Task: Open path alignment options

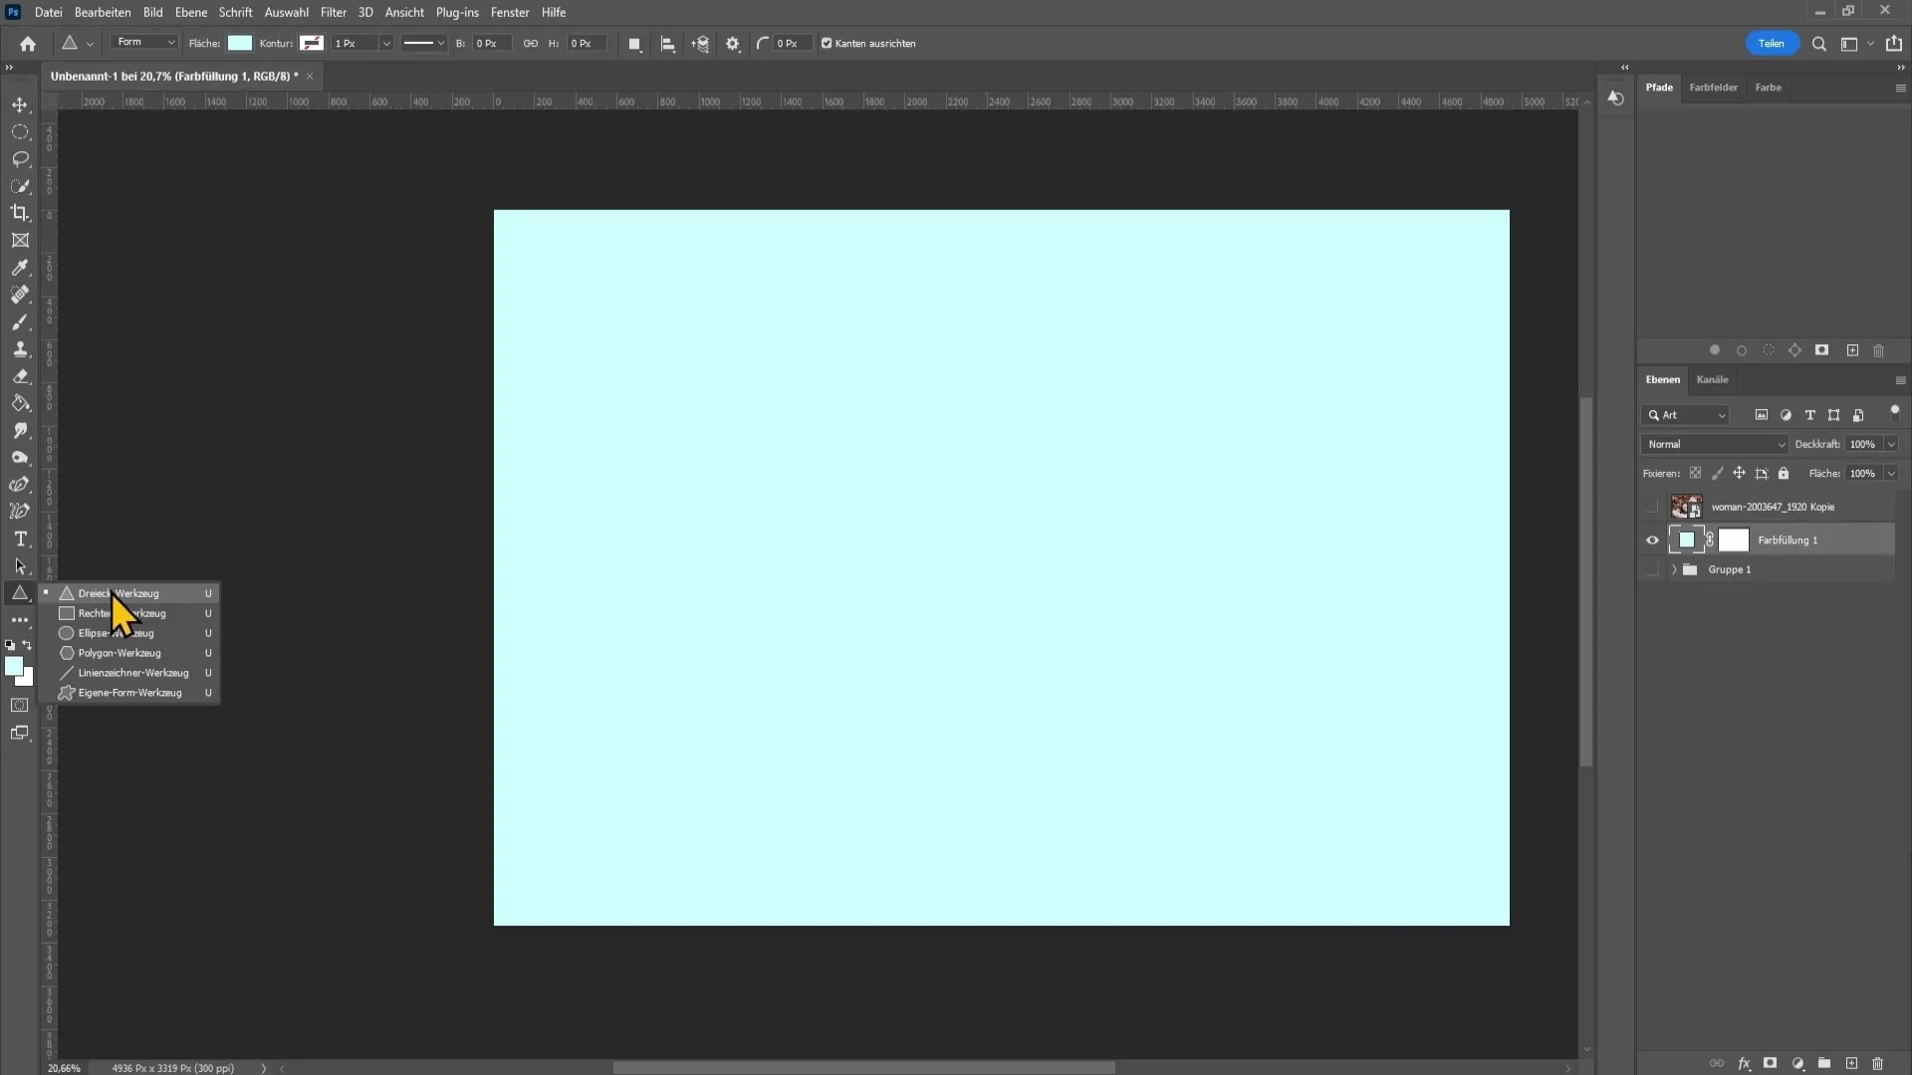Action: tap(668, 44)
